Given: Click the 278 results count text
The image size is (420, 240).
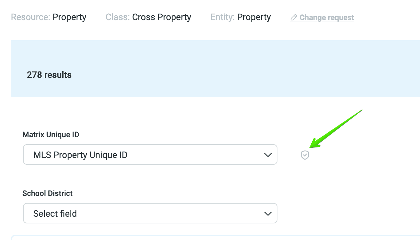Looking at the screenshot, I should pyautogui.click(x=49, y=75).
